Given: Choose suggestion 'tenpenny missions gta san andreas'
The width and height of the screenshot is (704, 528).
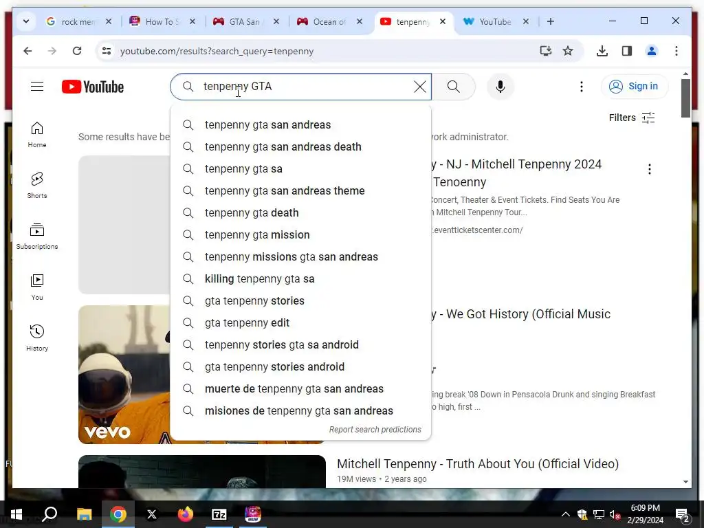Looking at the screenshot, I should tap(301, 257).
